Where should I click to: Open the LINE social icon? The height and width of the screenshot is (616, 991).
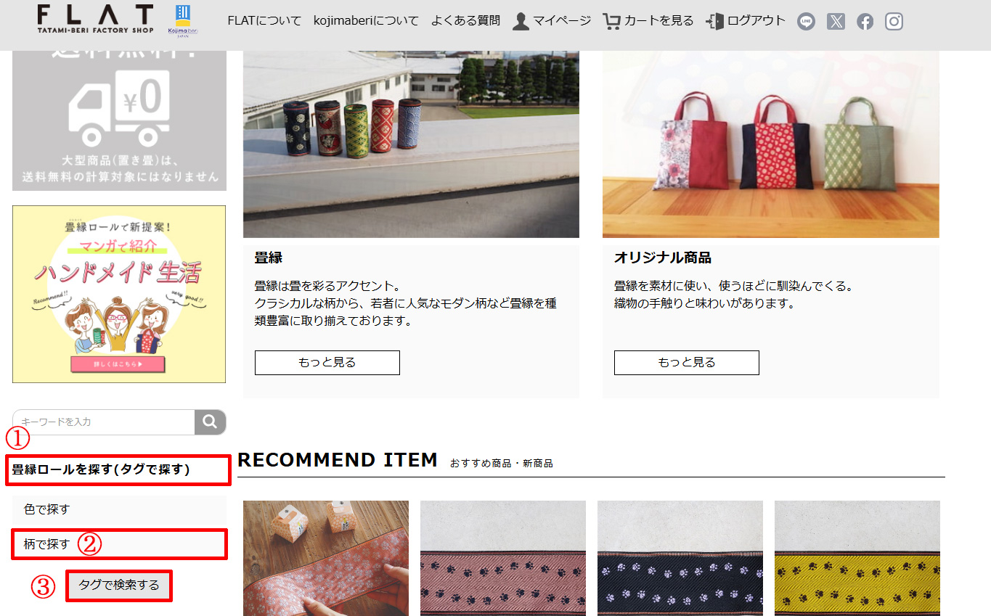[x=806, y=21]
